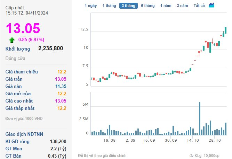Screen dimensions: 232x159
Task: Click the 'Giá tham chiếu' label
Action: pyautogui.click(x=22, y=72)
